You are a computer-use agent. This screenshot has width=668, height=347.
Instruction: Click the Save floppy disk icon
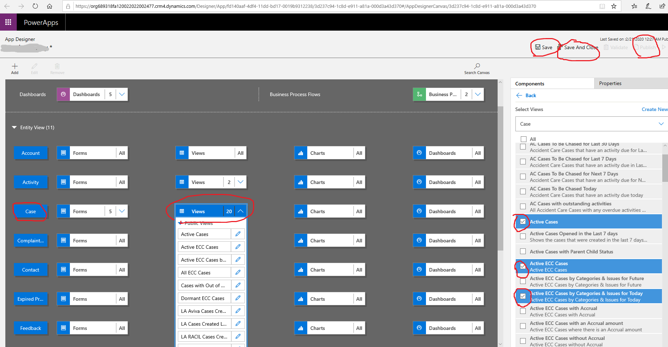click(x=538, y=47)
